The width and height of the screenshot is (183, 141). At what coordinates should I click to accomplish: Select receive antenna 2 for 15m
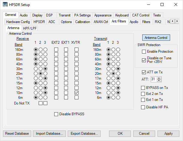[x=40, y=83]
